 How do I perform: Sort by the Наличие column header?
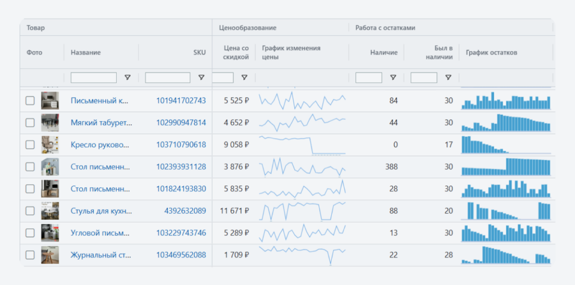coord(384,52)
